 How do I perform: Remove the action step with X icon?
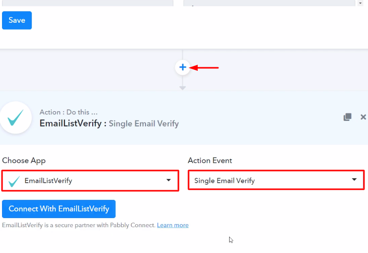tap(363, 117)
